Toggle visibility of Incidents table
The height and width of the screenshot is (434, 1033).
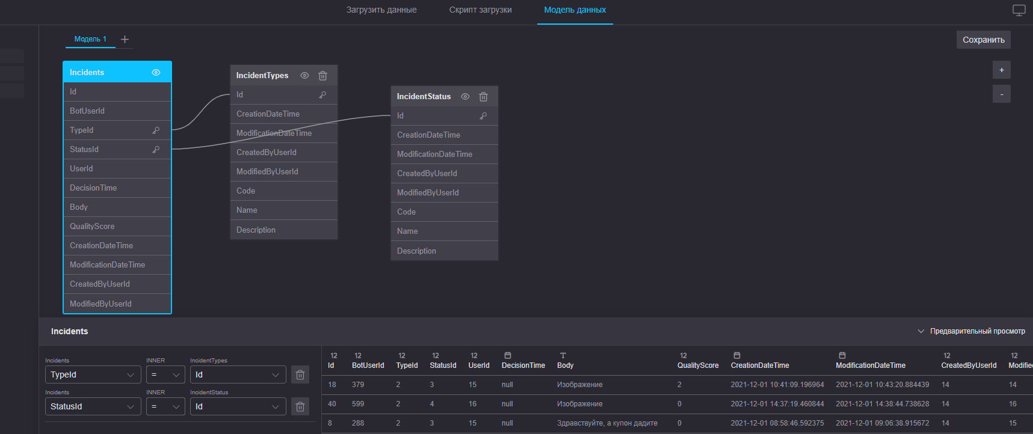(x=156, y=73)
